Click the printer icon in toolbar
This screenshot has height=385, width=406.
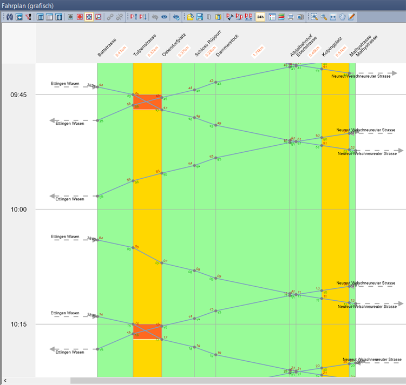coord(291,17)
